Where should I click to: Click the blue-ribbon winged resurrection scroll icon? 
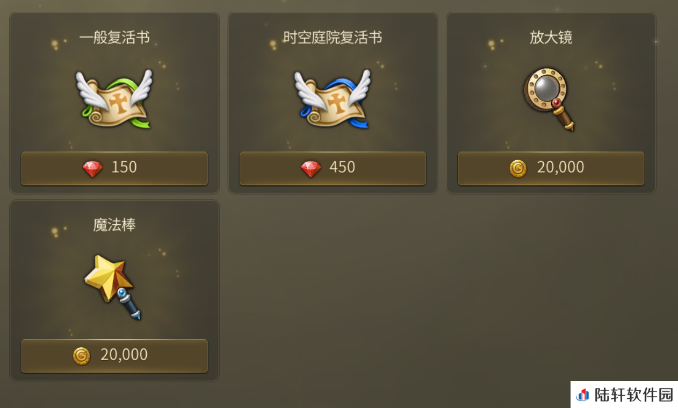pyautogui.click(x=333, y=99)
